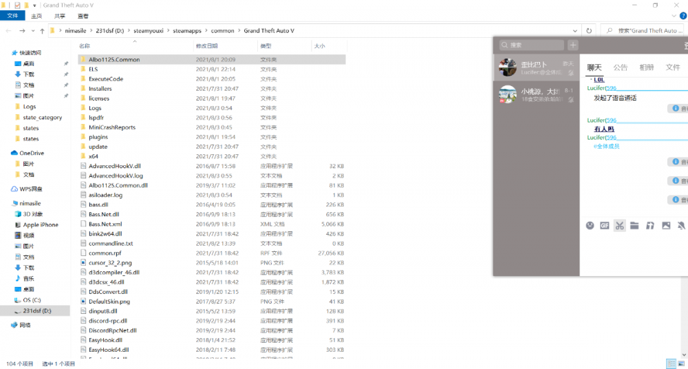The width and height of the screenshot is (688, 369).
Task: Switch to the 相册 tab in QQ group
Action: (x=647, y=67)
